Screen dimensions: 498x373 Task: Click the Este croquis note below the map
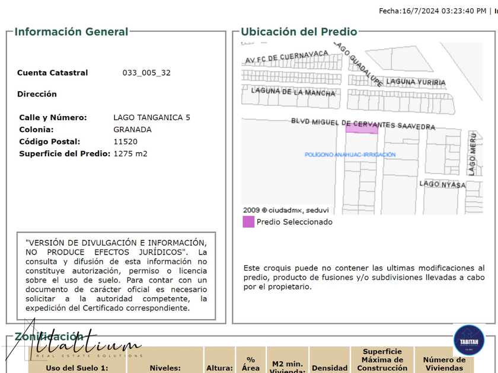tap(364, 278)
